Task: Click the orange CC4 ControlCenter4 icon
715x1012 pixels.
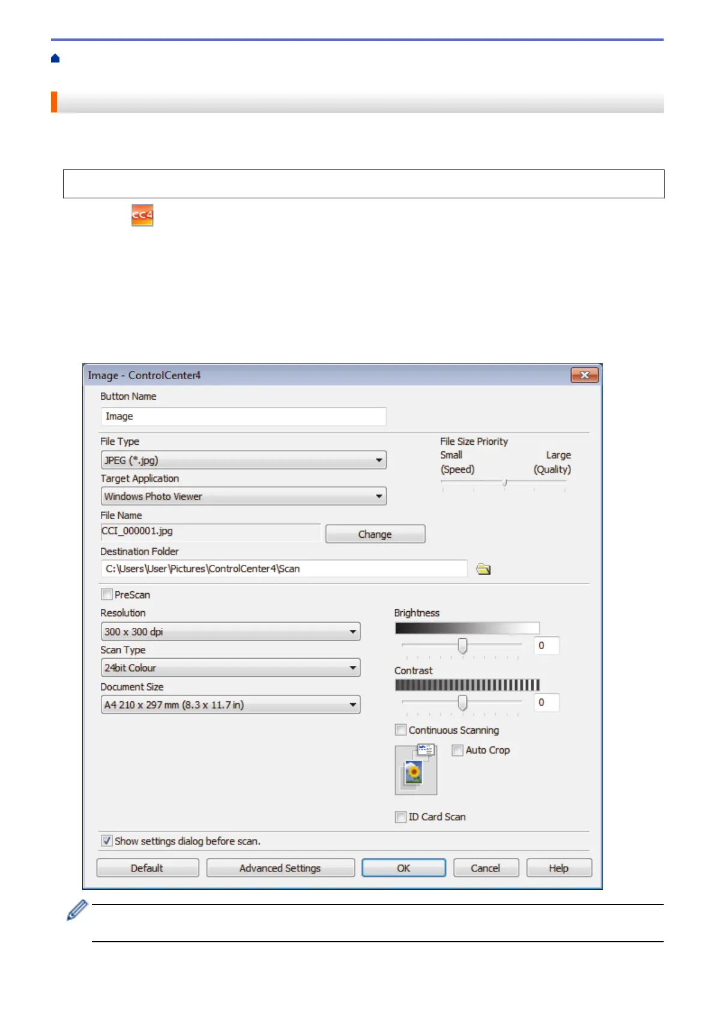Action: (x=142, y=215)
